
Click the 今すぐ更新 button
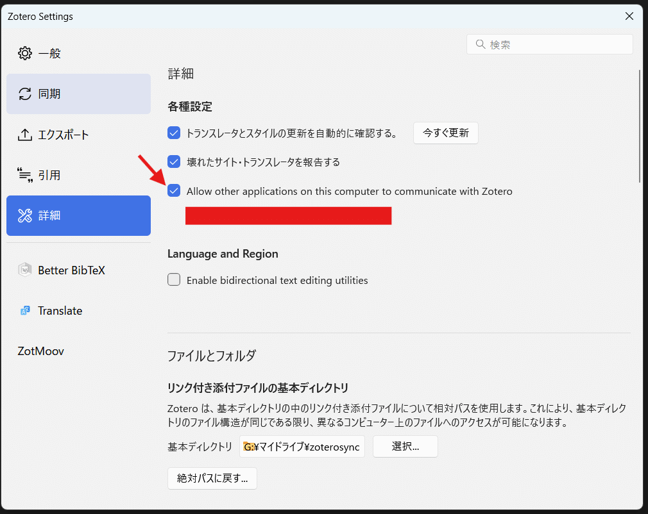446,133
